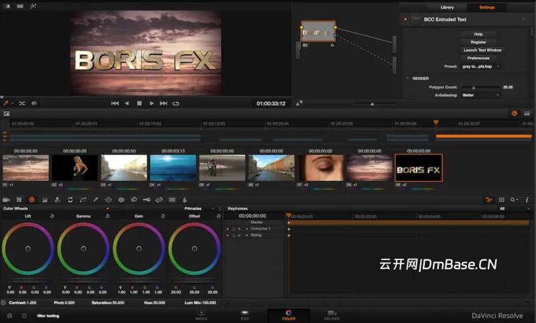The image size is (536, 323).
Task: Open the Sizing palette
Action: click(x=159, y=200)
